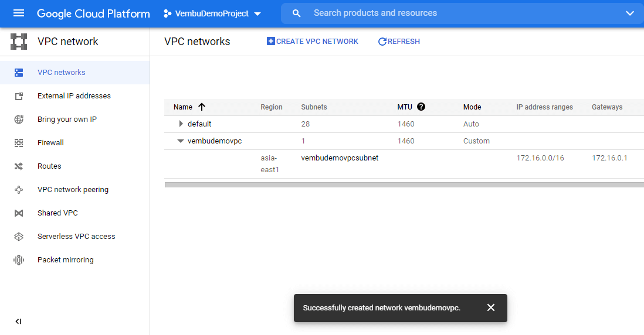The height and width of the screenshot is (335, 644).
Task: Open the hamburger navigation menu
Action: point(19,13)
